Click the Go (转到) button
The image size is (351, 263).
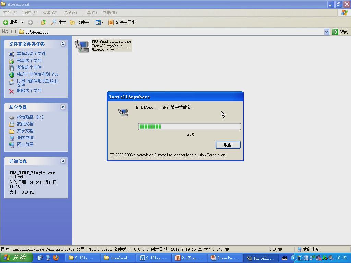340,32
